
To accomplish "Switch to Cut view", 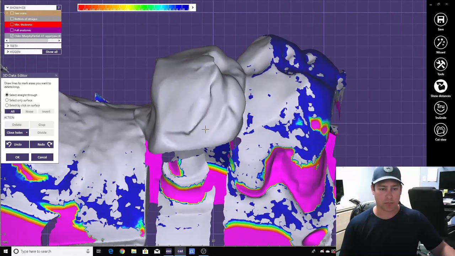I will [x=440, y=130].
